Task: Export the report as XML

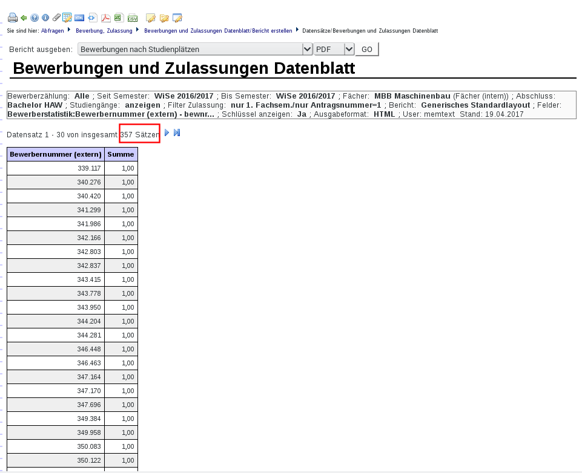Action: coord(93,18)
